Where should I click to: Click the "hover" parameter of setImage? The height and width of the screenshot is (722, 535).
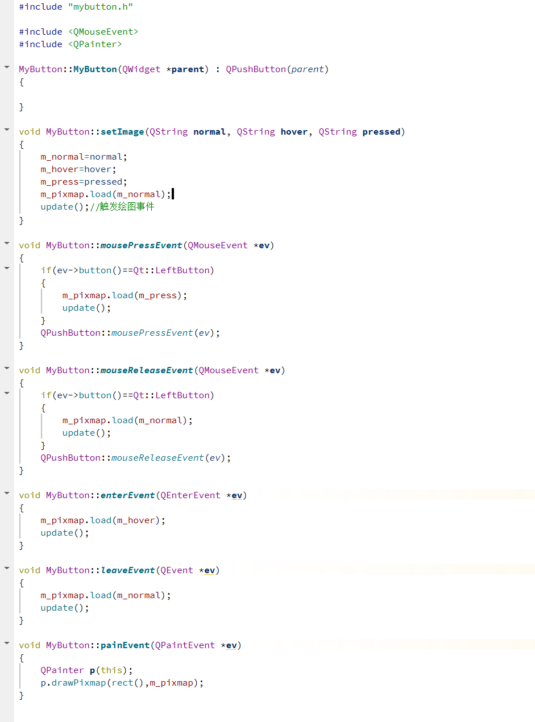pos(294,132)
